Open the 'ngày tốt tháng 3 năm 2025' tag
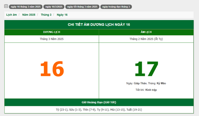199x116 pixels. [82, 7]
